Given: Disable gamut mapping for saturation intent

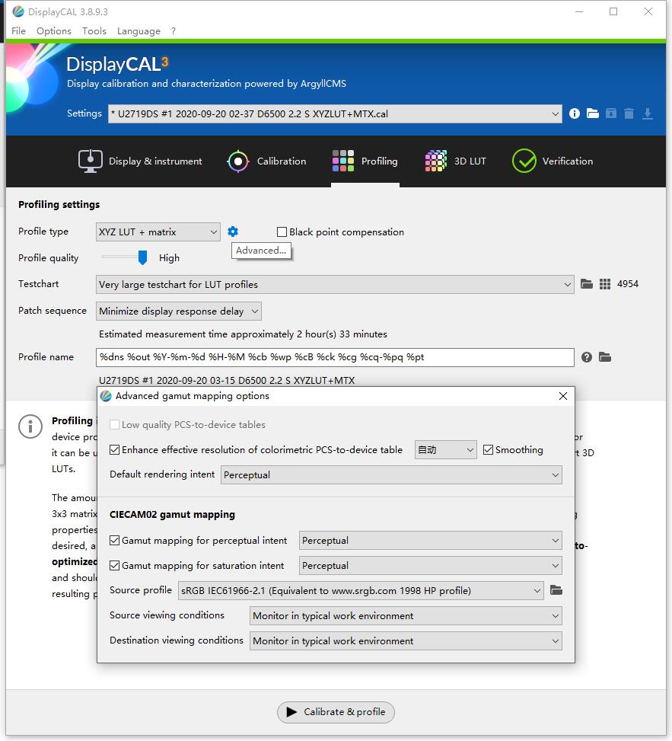Looking at the screenshot, I should click(x=114, y=565).
